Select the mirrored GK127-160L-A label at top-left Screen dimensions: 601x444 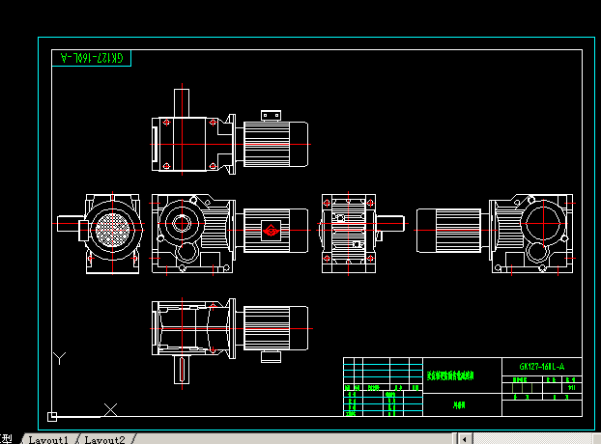pyautogui.click(x=92, y=58)
